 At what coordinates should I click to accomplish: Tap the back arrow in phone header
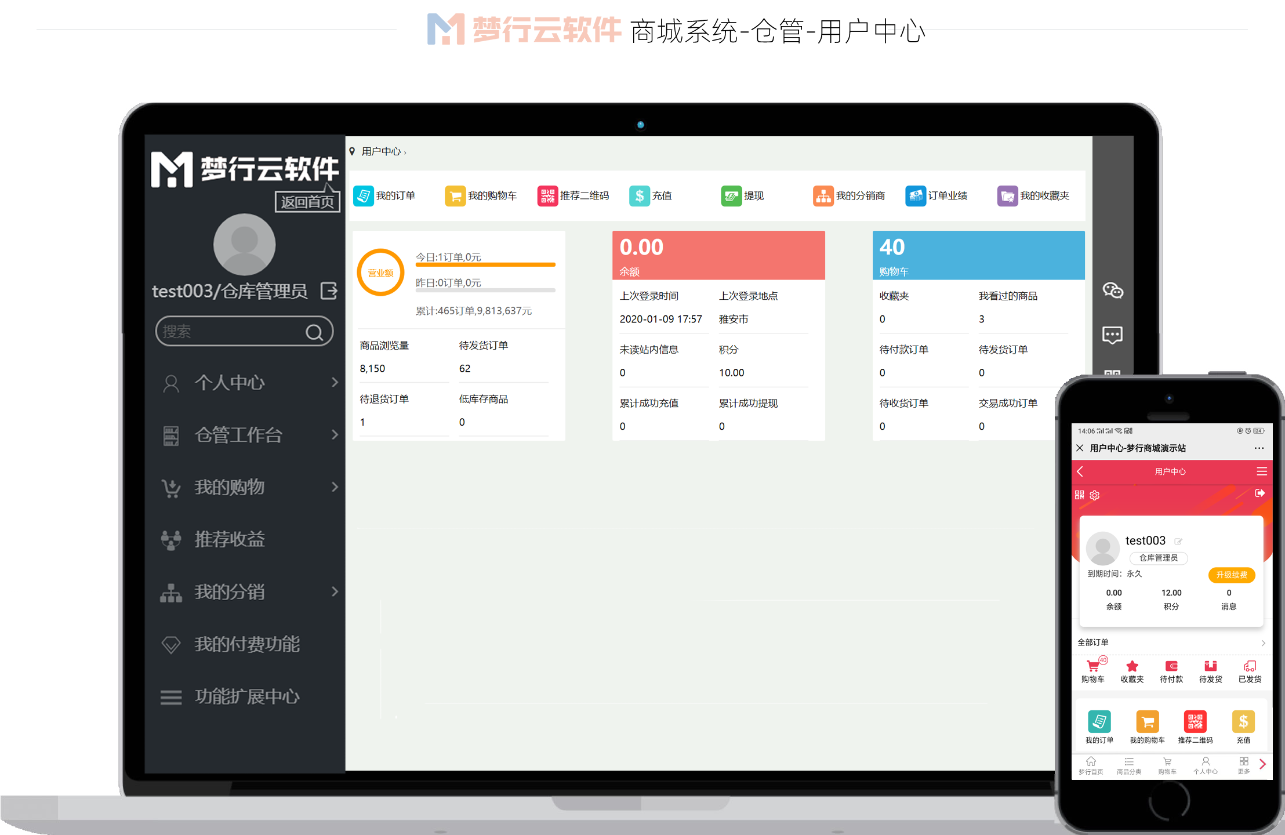click(x=1080, y=471)
